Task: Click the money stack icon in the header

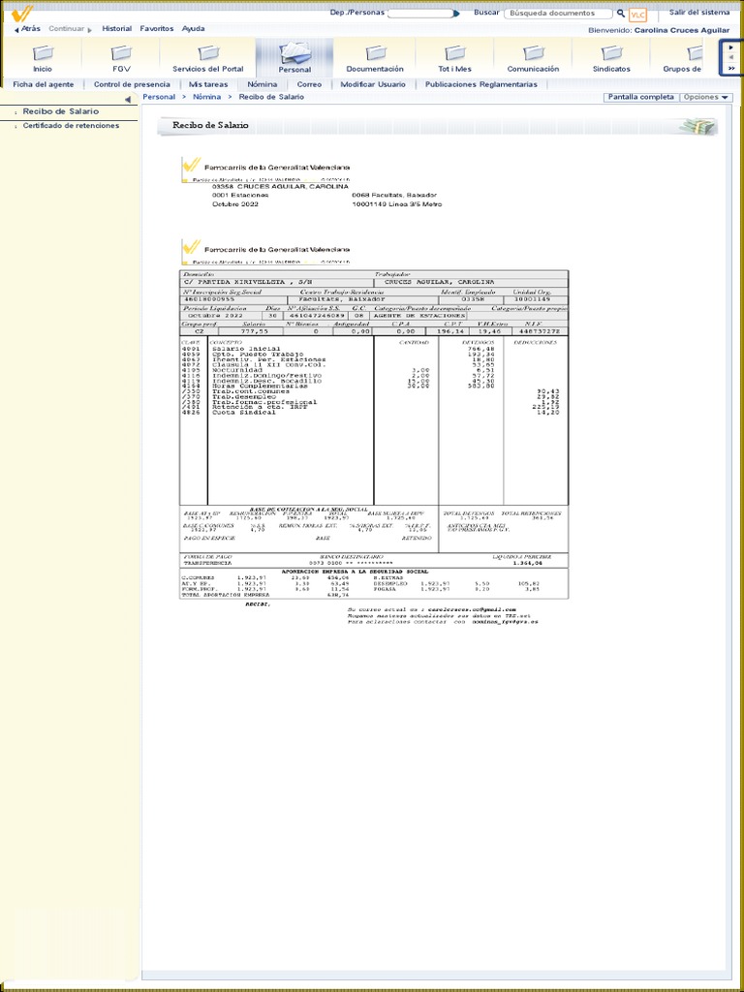Action: tap(698, 126)
